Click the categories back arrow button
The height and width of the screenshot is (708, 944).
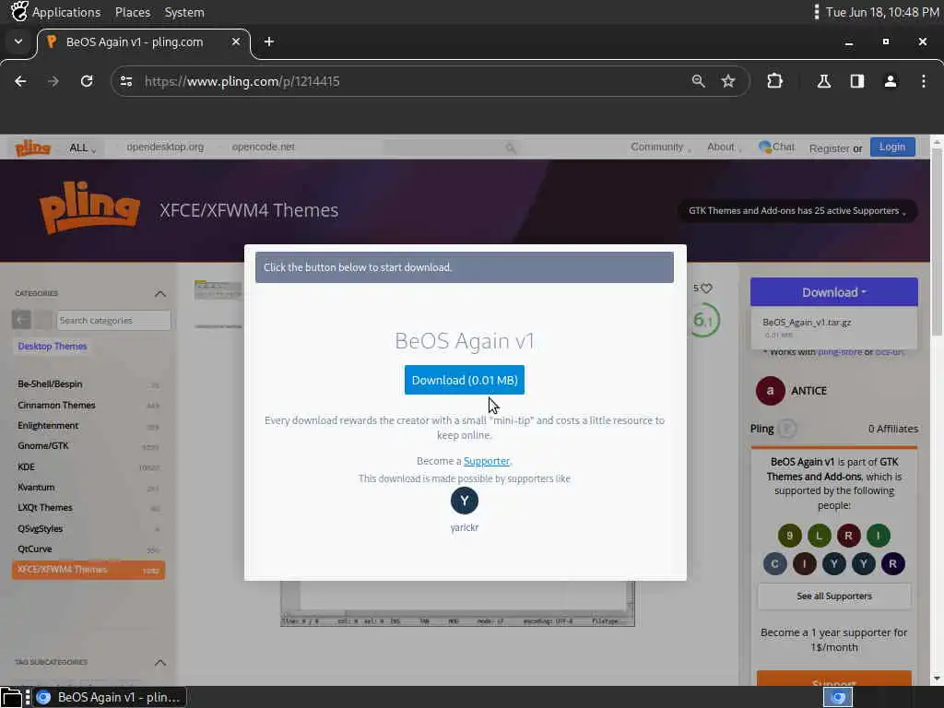click(x=21, y=320)
